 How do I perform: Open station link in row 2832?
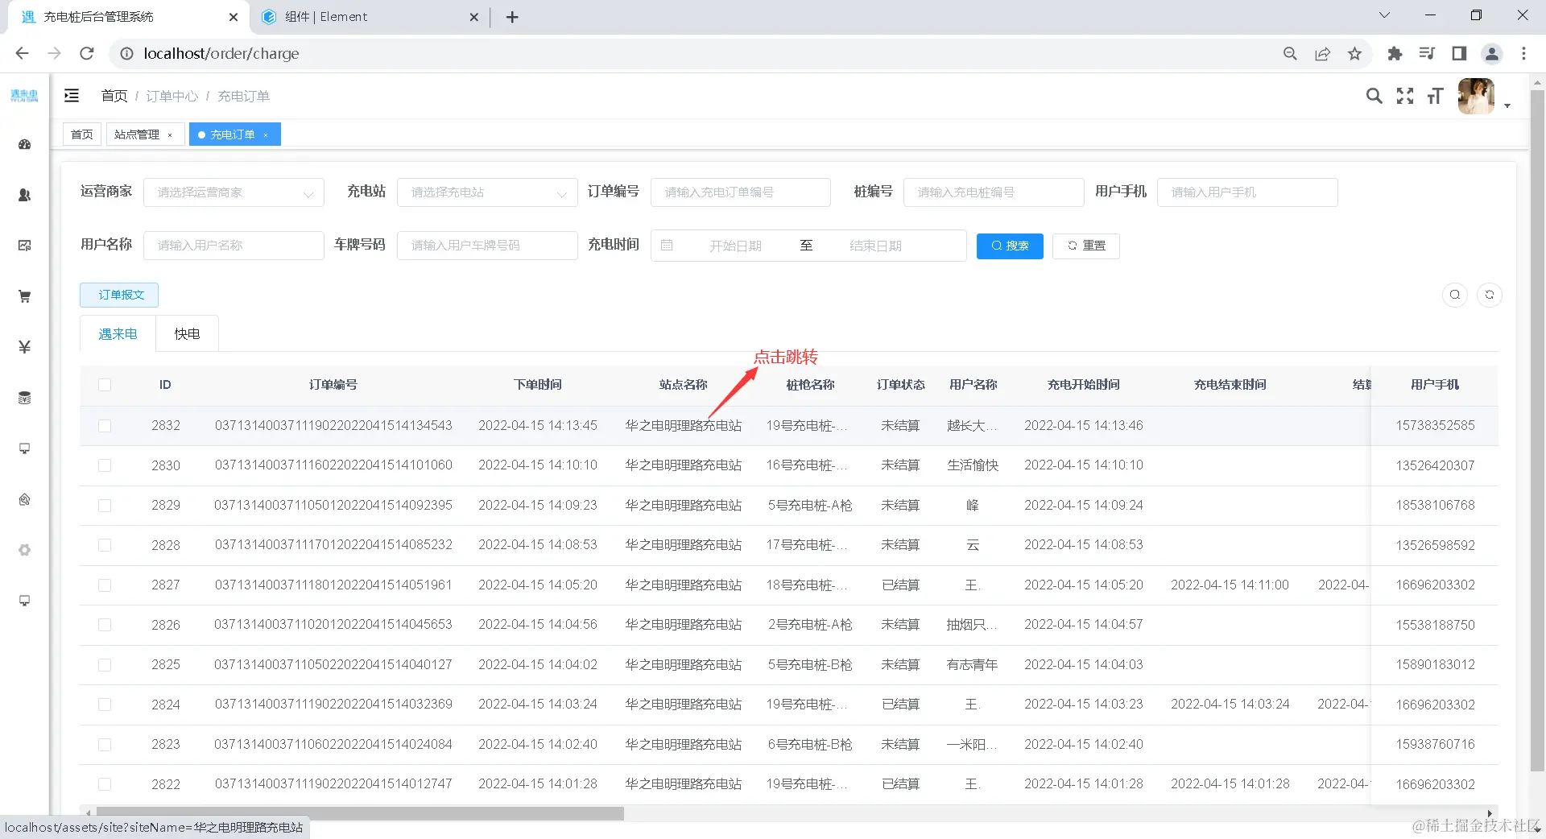click(x=684, y=425)
